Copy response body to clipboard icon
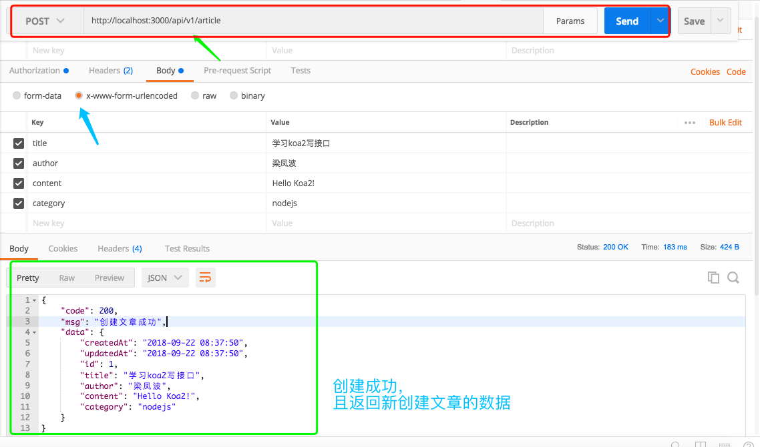Image resolution: width=760 pixels, height=447 pixels. [x=713, y=278]
